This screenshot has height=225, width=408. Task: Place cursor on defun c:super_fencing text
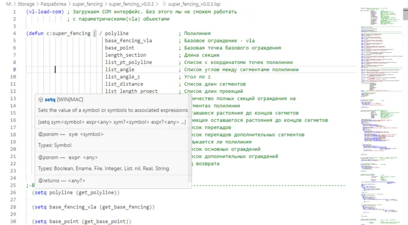(x=59, y=34)
